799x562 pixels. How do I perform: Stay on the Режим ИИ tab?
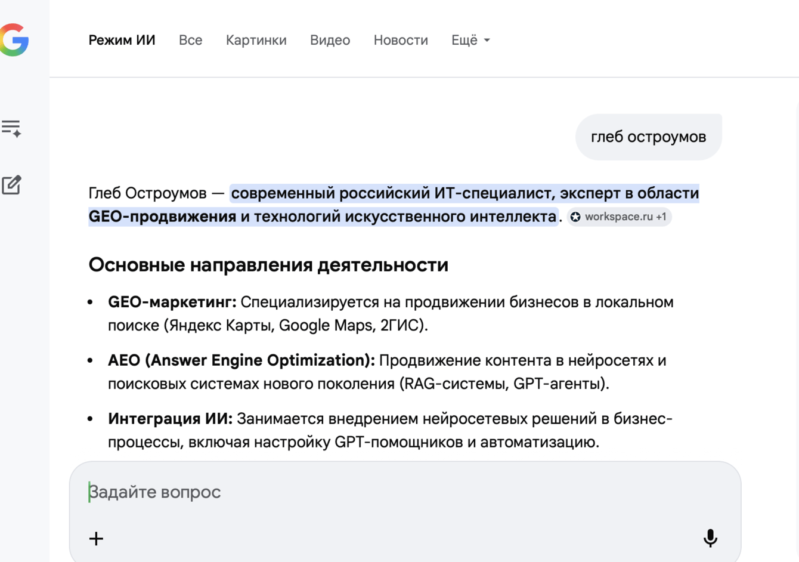click(x=122, y=40)
